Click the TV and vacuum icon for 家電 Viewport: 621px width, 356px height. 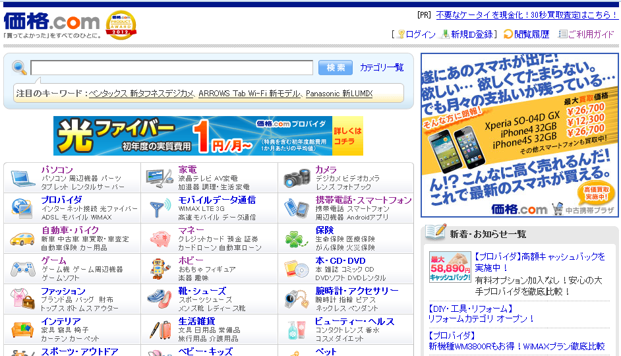pyautogui.click(x=160, y=178)
